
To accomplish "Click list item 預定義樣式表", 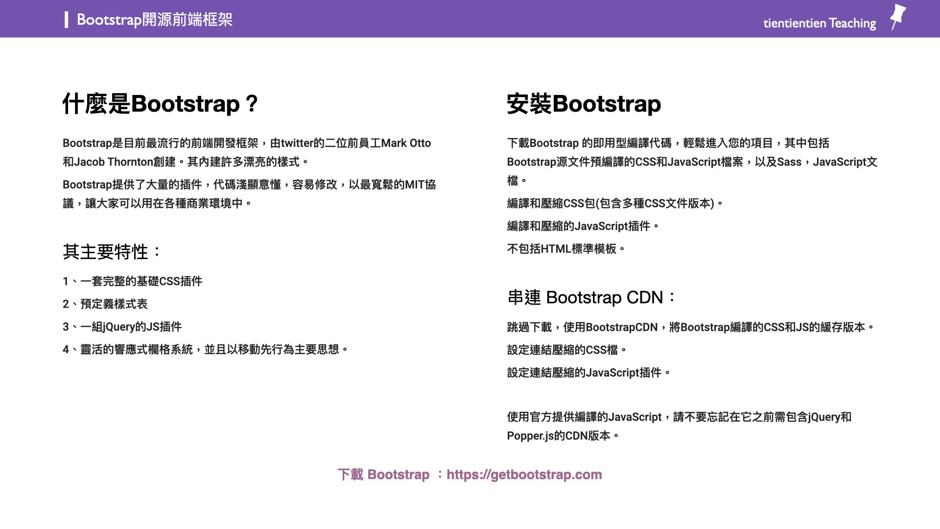I will [x=106, y=304].
